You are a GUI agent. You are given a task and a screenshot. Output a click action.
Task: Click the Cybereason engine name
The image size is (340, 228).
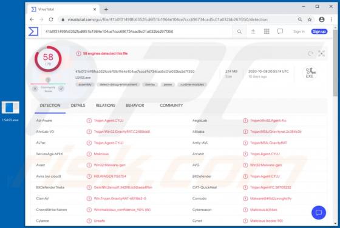pyautogui.click(x=202, y=210)
